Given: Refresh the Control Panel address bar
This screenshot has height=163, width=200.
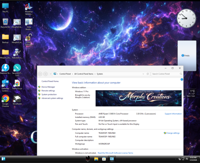Looking at the screenshot, I should [148, 74].
